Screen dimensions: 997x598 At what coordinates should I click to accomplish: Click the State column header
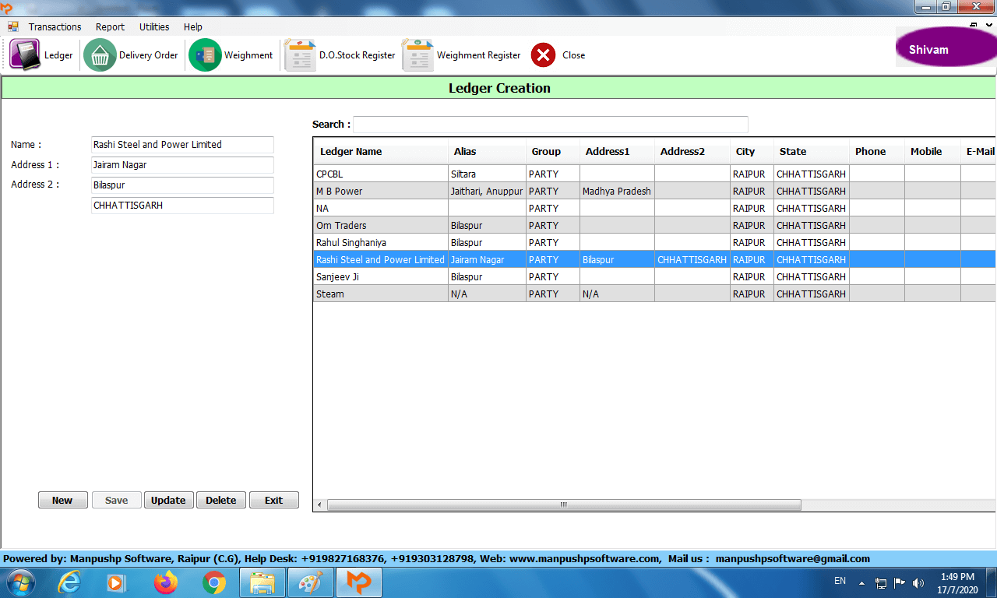coord(811,152)
